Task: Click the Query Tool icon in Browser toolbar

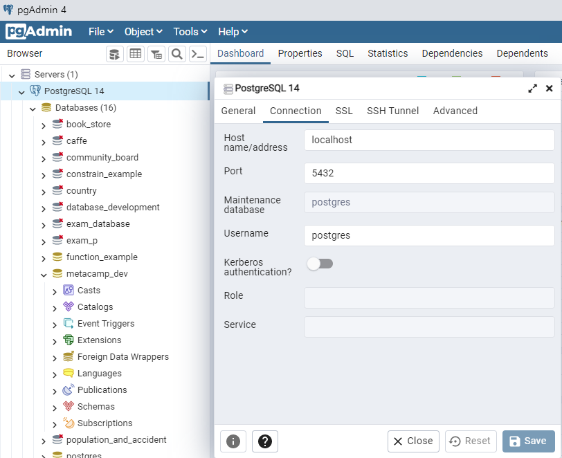Action: 115,54
